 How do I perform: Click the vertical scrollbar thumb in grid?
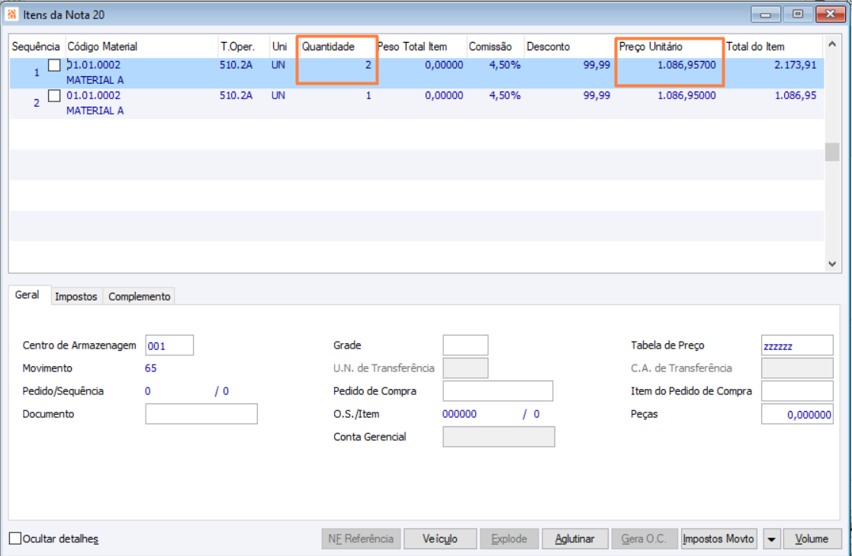832,153
